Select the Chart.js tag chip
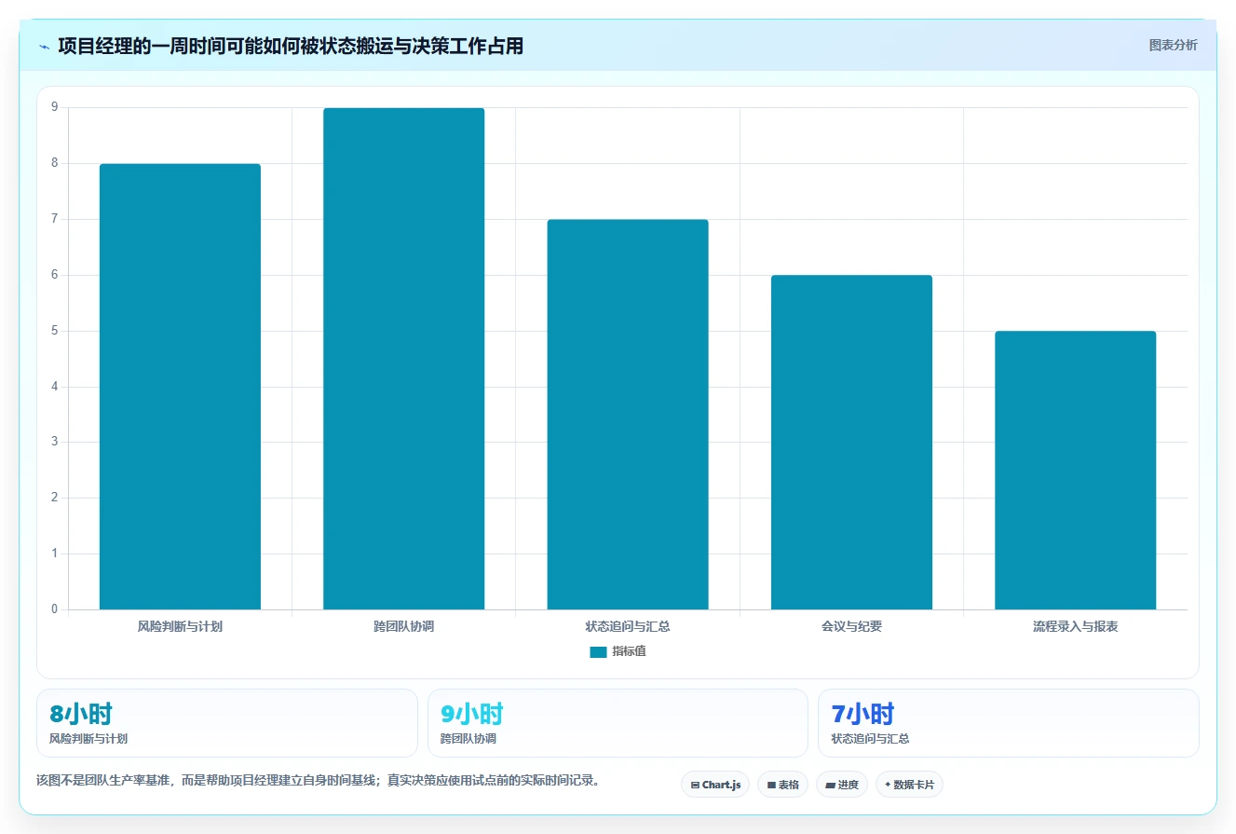1236x834 pixels. point(715,785)
